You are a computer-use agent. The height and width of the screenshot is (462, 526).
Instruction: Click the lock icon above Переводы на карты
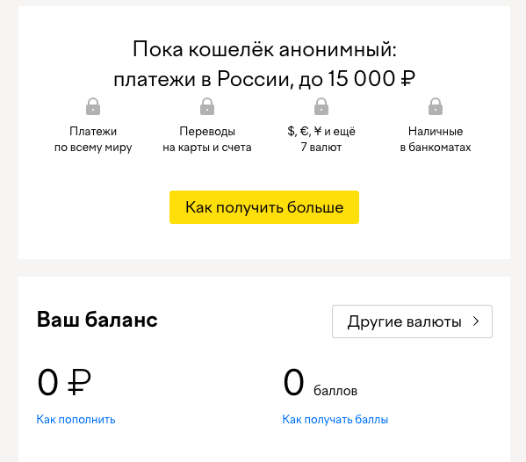(207, 106)
